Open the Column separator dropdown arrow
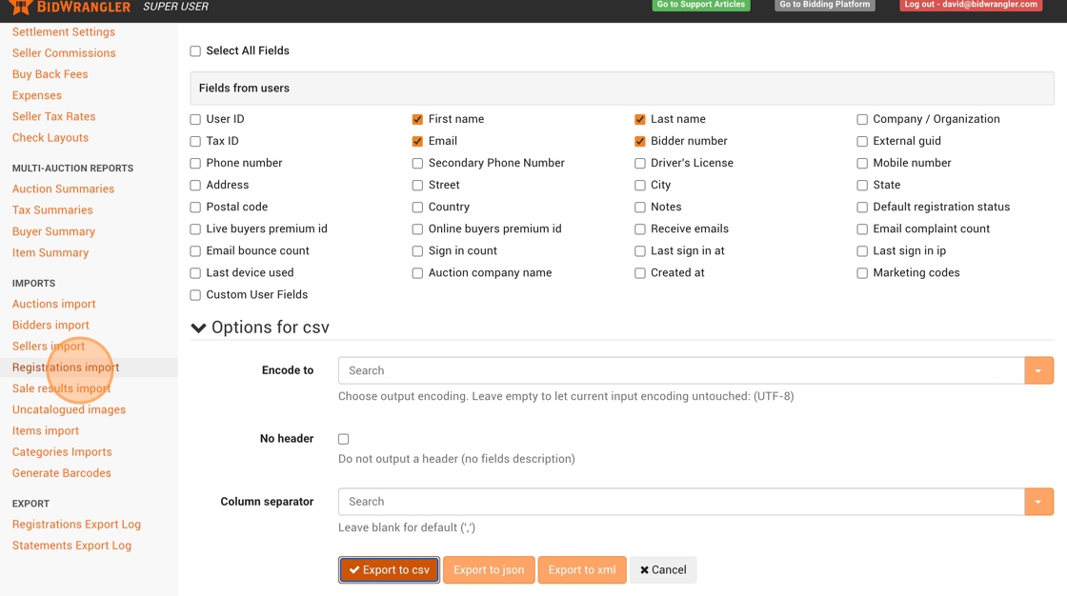The image size is (1067, 596). [1038, 502]
